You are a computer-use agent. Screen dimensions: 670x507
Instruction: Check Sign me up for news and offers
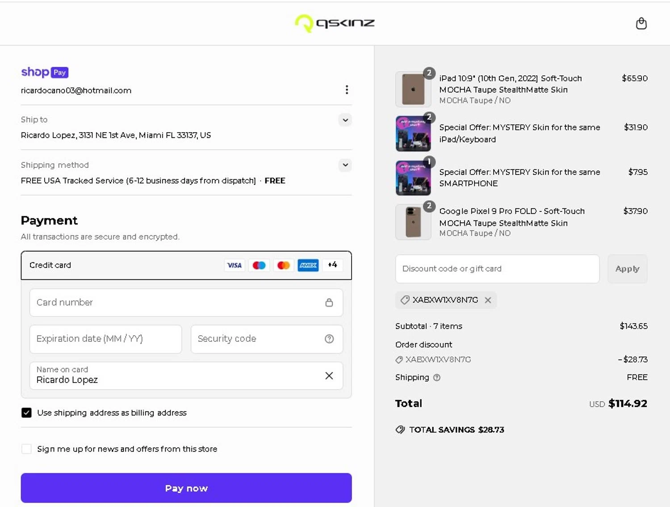pos(26,449)
